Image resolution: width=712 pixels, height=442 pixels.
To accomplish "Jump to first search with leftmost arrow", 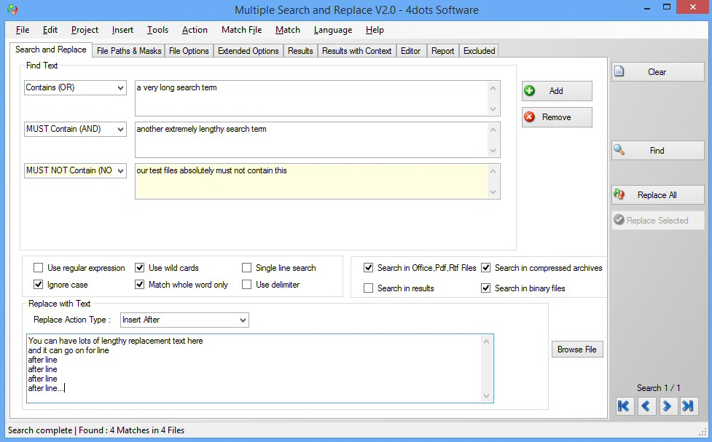I will coord(624,406).
